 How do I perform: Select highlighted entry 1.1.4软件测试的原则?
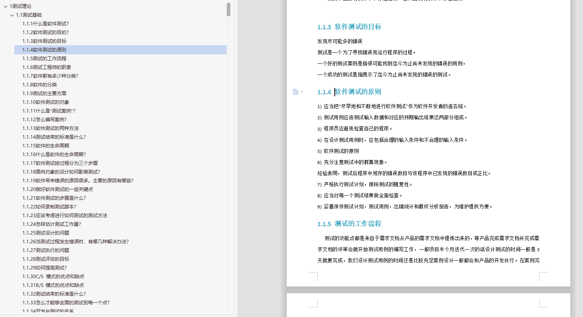pyautogui.click(x=120, y=50)
